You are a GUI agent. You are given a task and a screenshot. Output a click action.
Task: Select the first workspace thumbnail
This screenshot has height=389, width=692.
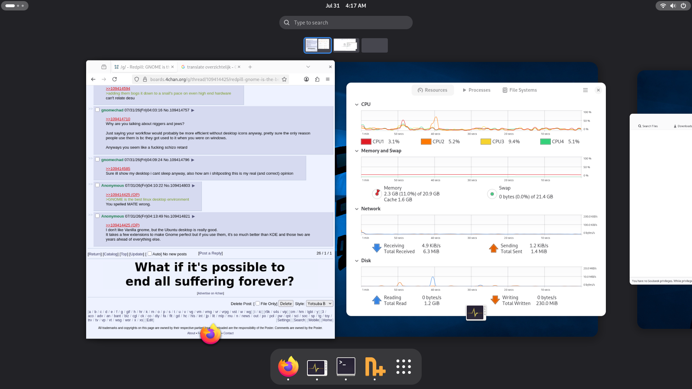[x=318, y=45]
